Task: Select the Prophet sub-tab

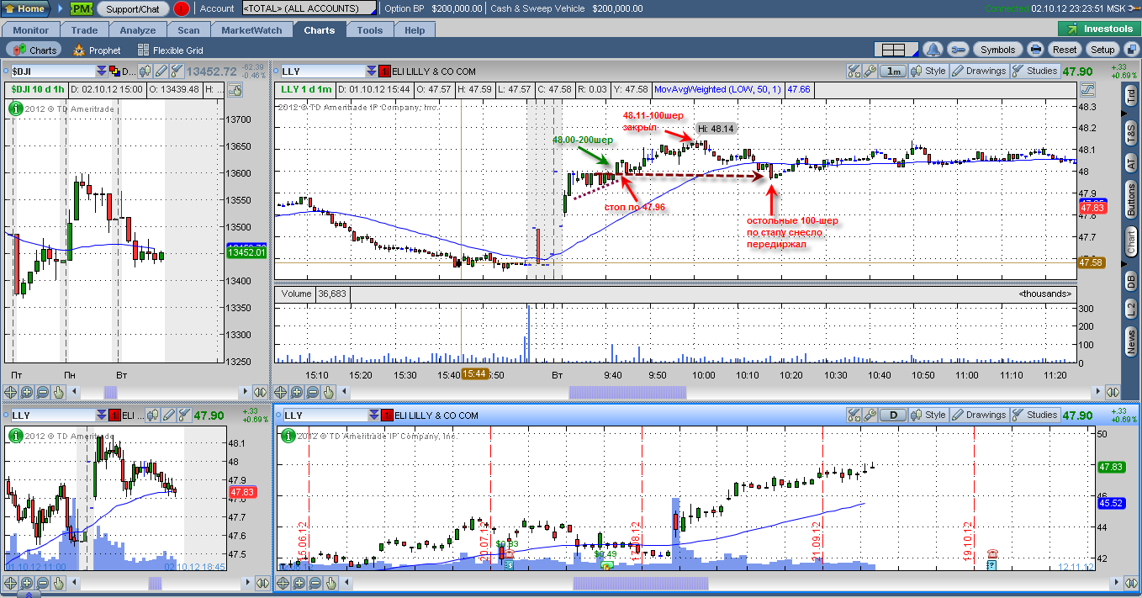Action: [97, 50]
